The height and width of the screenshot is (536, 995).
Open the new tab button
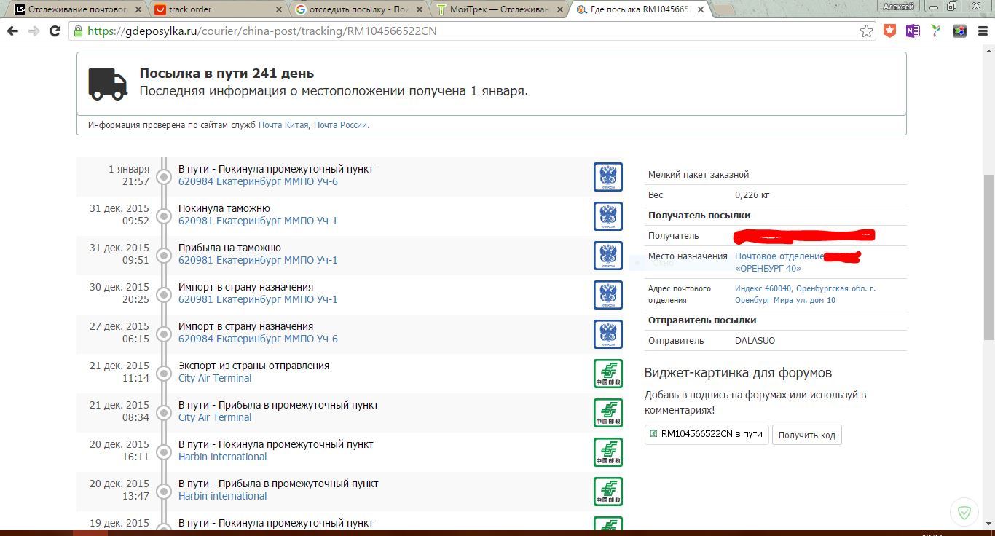pyautogui.click(x=723, y=9)
